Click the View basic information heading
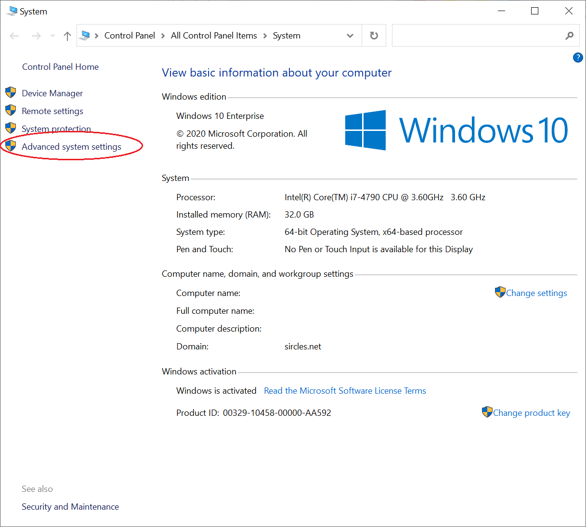The width and height of the screenshot is (586, 527). tap(277, 73)
